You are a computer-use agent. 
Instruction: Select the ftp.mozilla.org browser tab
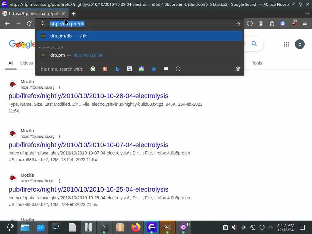point(34,13)
